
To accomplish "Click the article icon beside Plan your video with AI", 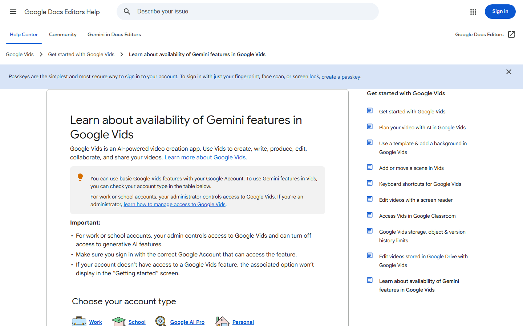I will [x=370, y=126].
